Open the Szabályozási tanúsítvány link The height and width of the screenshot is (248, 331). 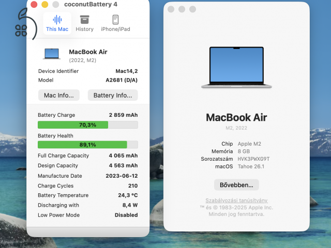coord(236,200)
